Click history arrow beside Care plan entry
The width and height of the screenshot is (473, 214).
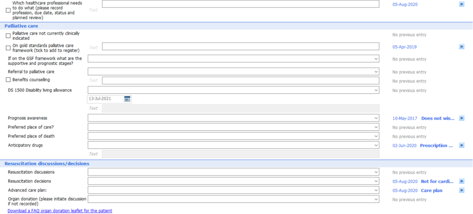tap(461, 190)
